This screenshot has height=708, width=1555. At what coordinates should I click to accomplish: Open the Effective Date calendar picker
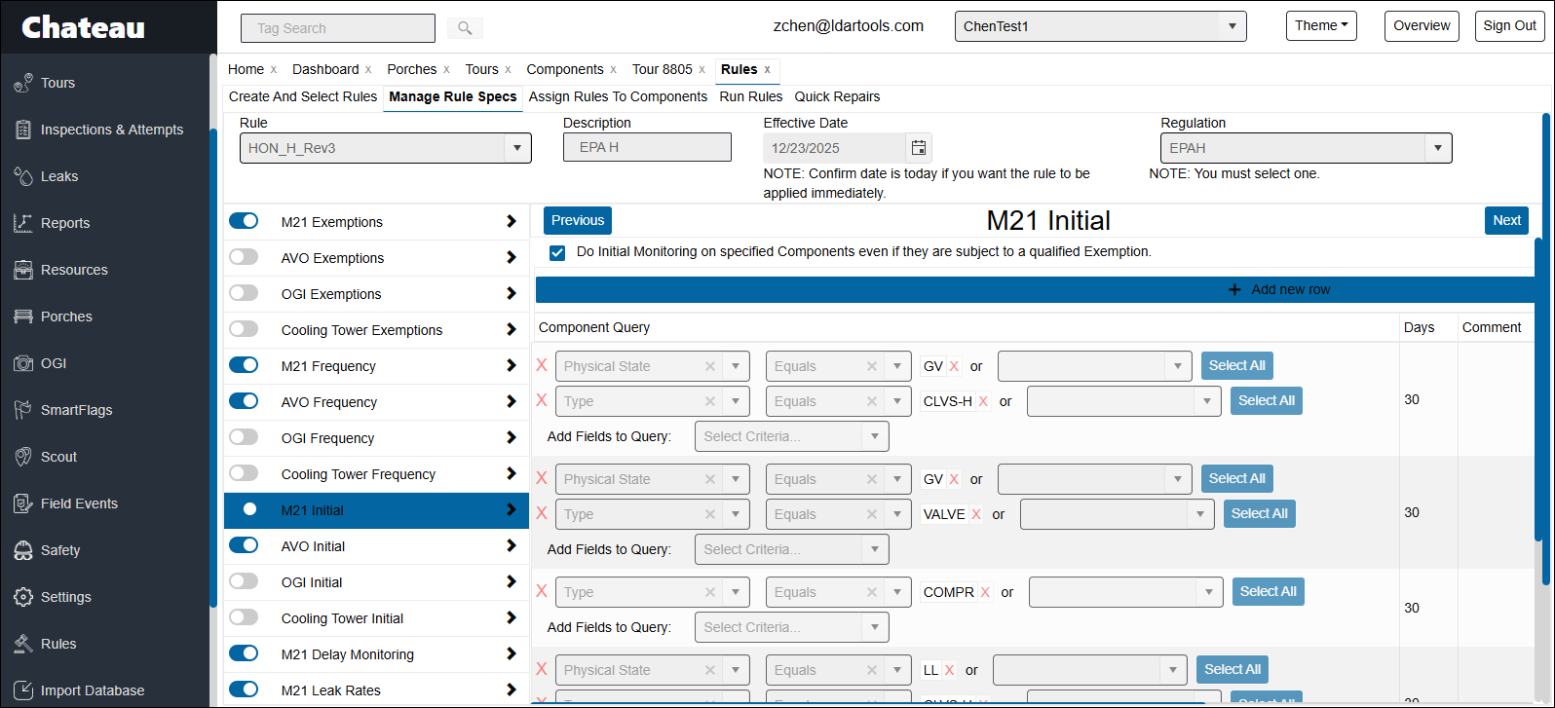[x=919, y=148]
